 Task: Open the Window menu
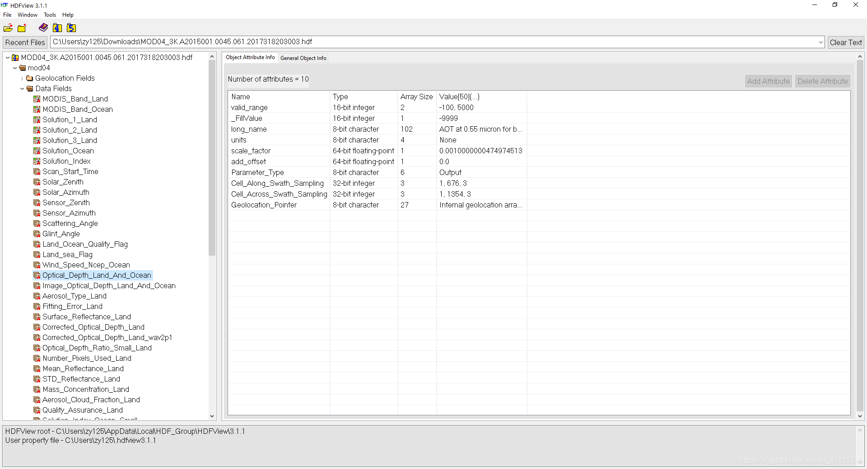point(28,15)
